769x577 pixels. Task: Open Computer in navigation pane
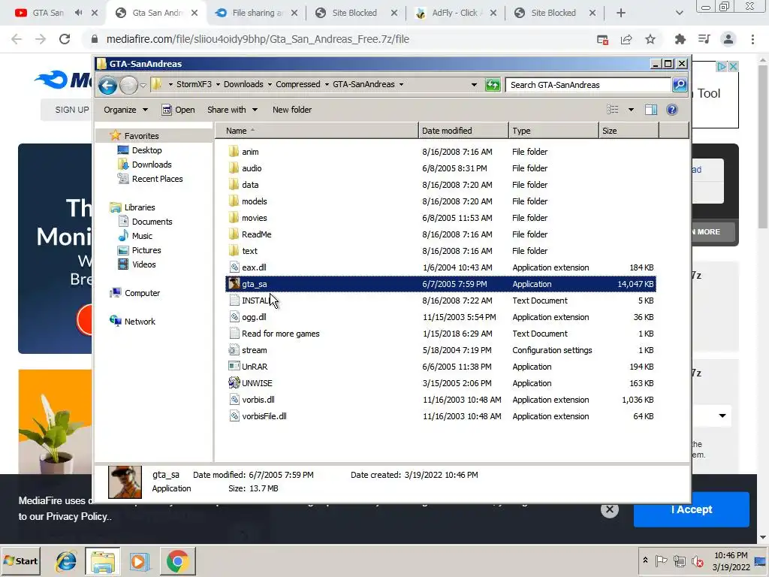142,293
